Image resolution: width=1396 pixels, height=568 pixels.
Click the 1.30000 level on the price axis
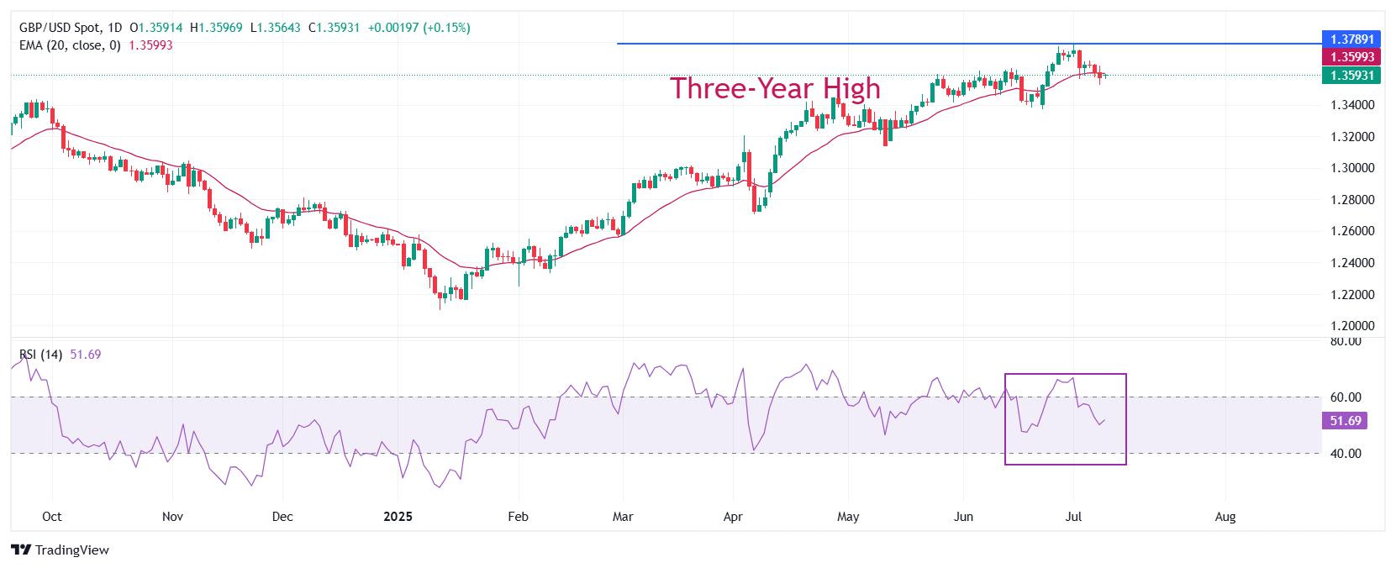[x=1352, y=168]
